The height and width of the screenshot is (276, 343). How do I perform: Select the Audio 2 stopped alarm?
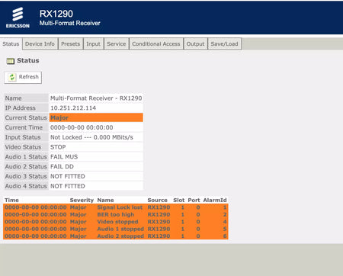pyautogui.click(x=116, y=236)
